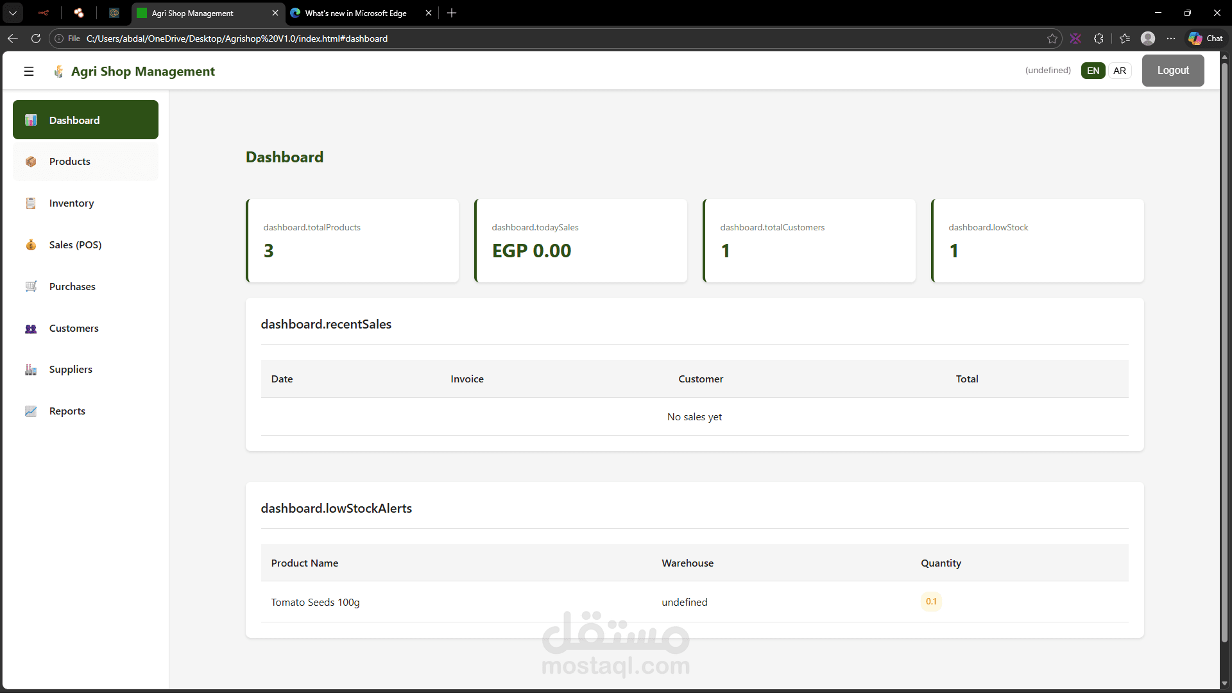
Task: Select the Sales (POS) icon
Action: point(31,244)
